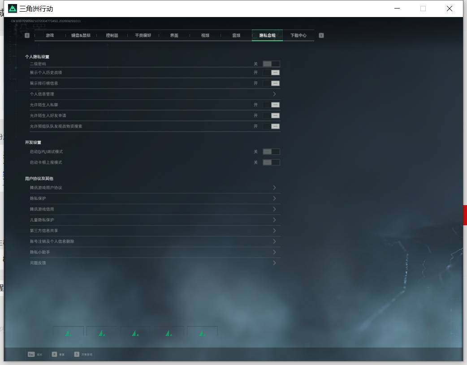Open 儿童隐私保护 with its chevron

coord(274,220)
